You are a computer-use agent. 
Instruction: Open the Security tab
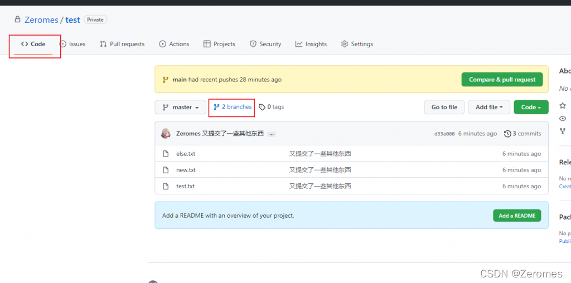(x=265, y=44)
